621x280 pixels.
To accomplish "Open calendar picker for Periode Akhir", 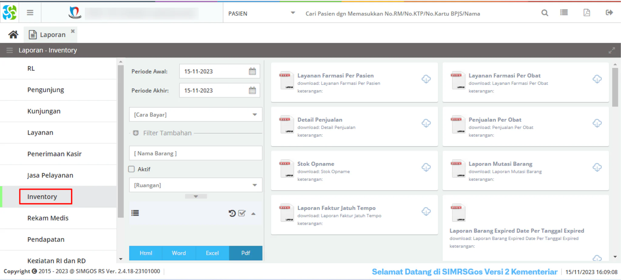I will pyautogui.click(x=252, y=90).
